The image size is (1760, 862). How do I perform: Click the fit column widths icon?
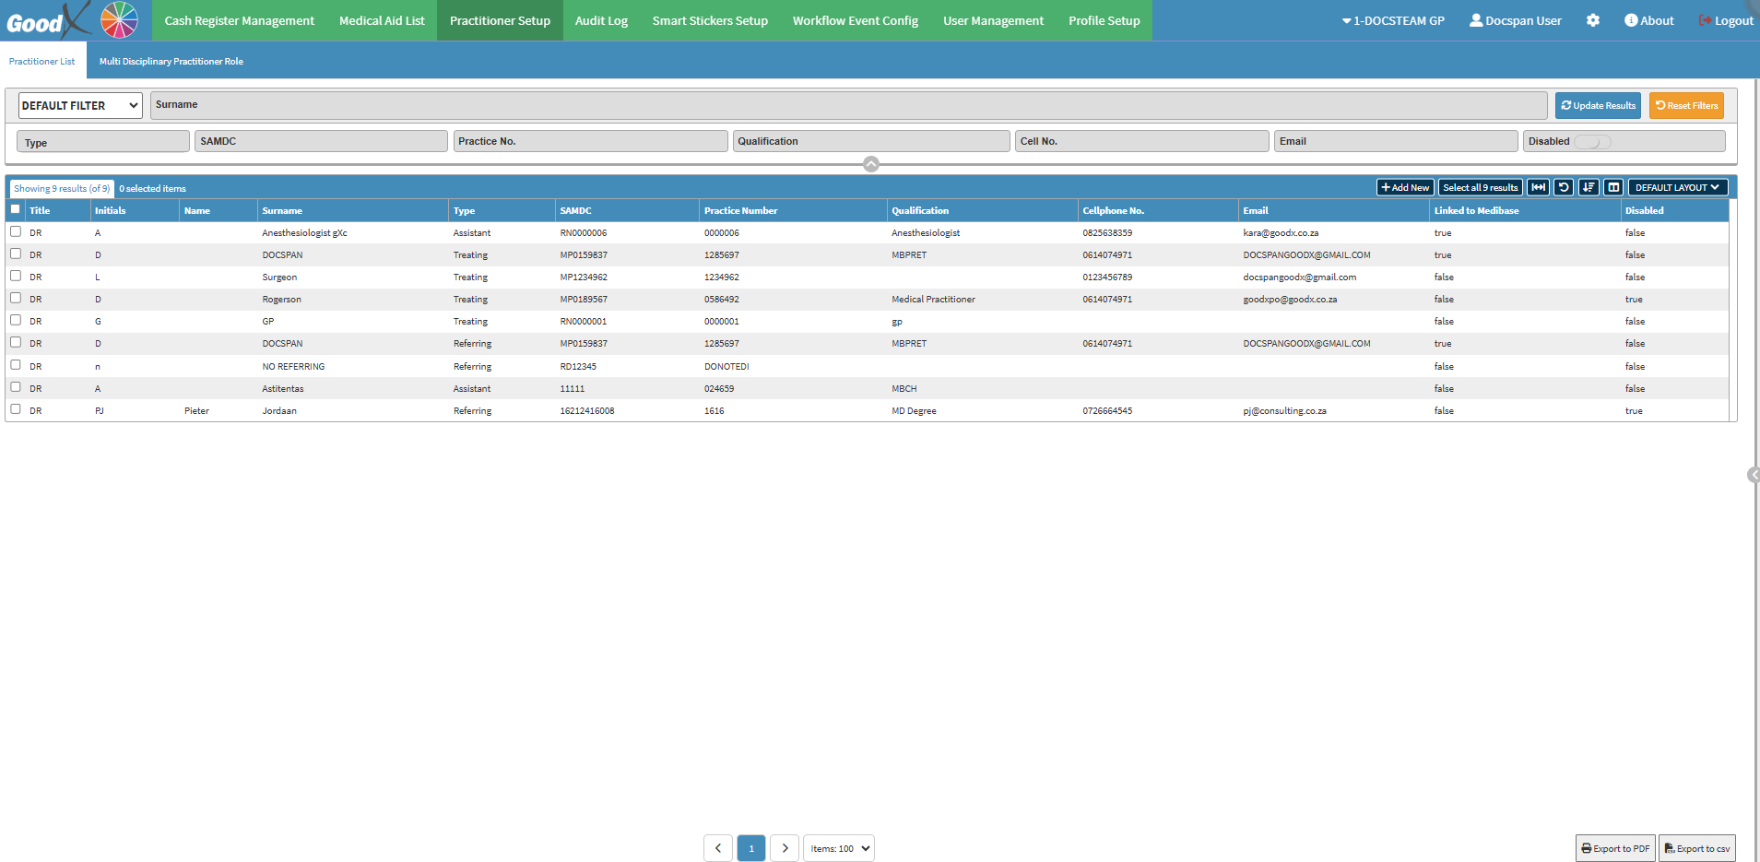tap(1538, 187)
